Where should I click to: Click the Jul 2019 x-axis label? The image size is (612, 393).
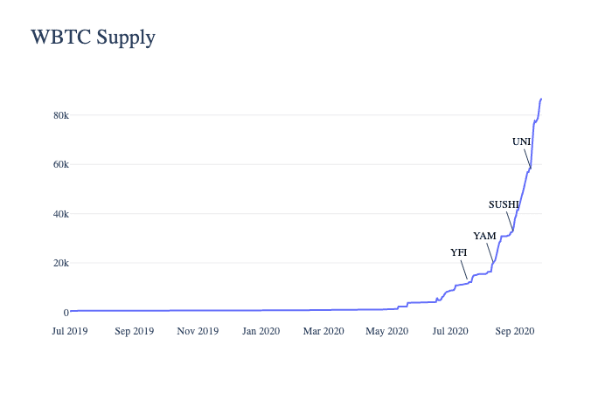pos(70,331)
